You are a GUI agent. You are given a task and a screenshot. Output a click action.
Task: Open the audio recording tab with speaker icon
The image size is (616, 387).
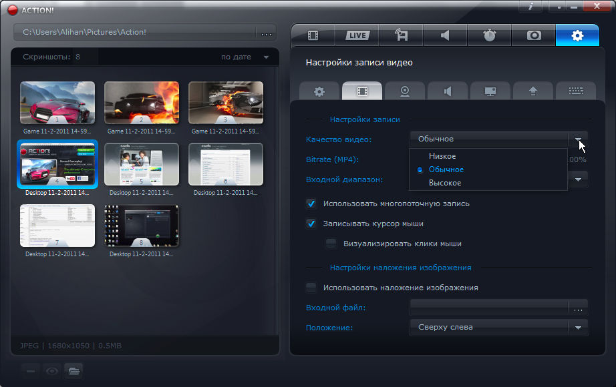(x=445, y=35)
